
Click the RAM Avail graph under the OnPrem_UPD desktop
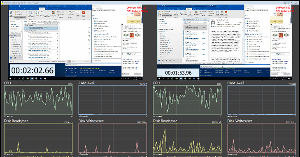coord(113,100)
